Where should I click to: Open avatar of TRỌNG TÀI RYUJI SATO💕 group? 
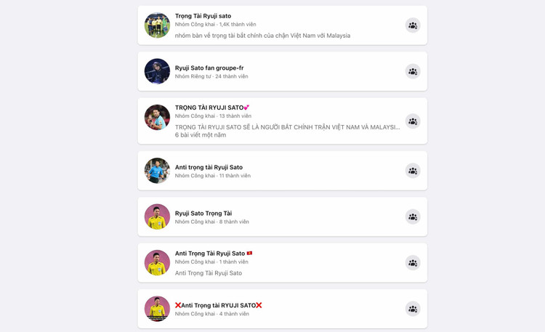coord(157,117)
